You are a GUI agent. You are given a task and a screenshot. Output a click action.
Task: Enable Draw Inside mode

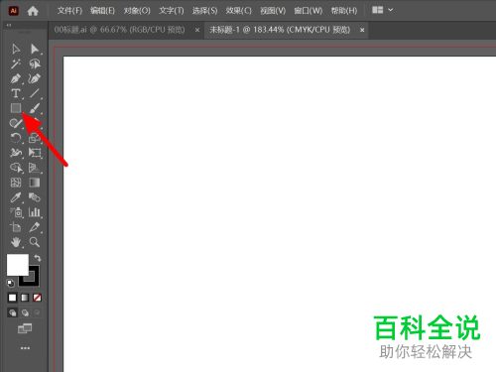click(37, 312)
